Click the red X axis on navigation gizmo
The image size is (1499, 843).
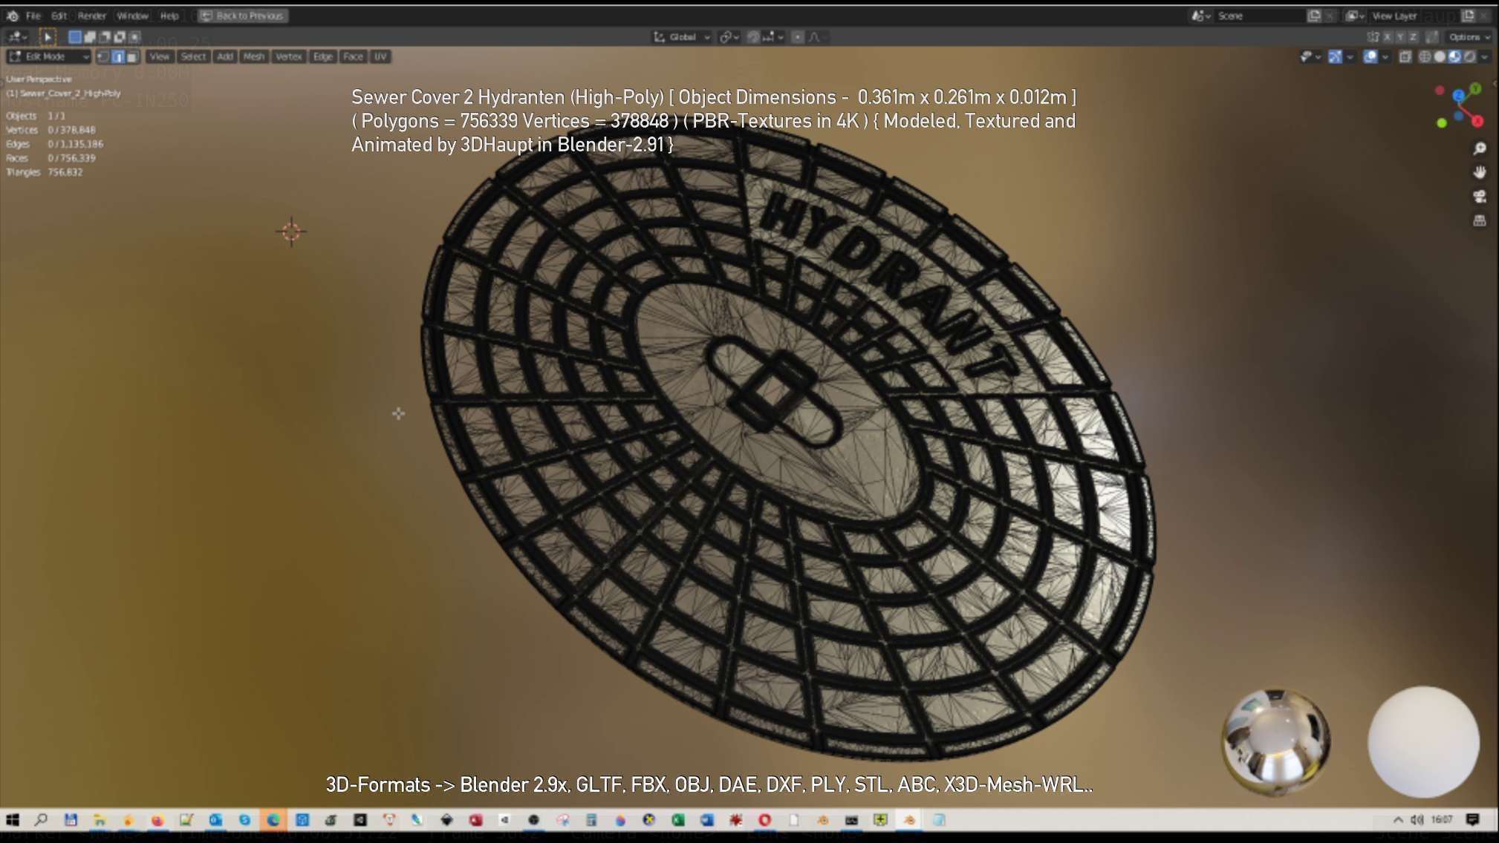click(1477, 121)
